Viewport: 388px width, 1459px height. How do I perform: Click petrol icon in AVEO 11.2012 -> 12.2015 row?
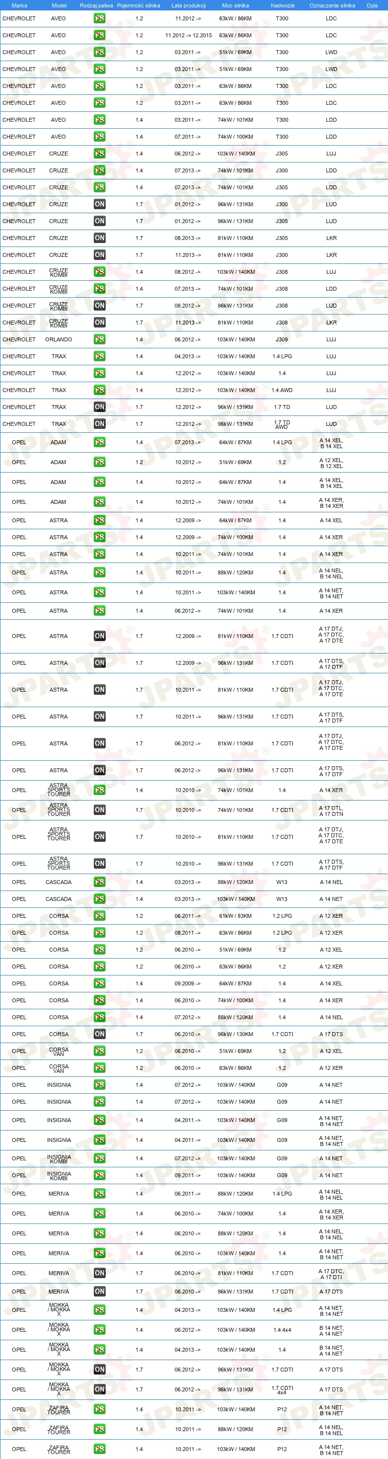[100, 35]
